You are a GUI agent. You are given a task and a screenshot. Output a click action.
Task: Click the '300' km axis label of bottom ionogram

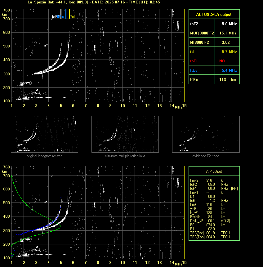coord(7,230)
